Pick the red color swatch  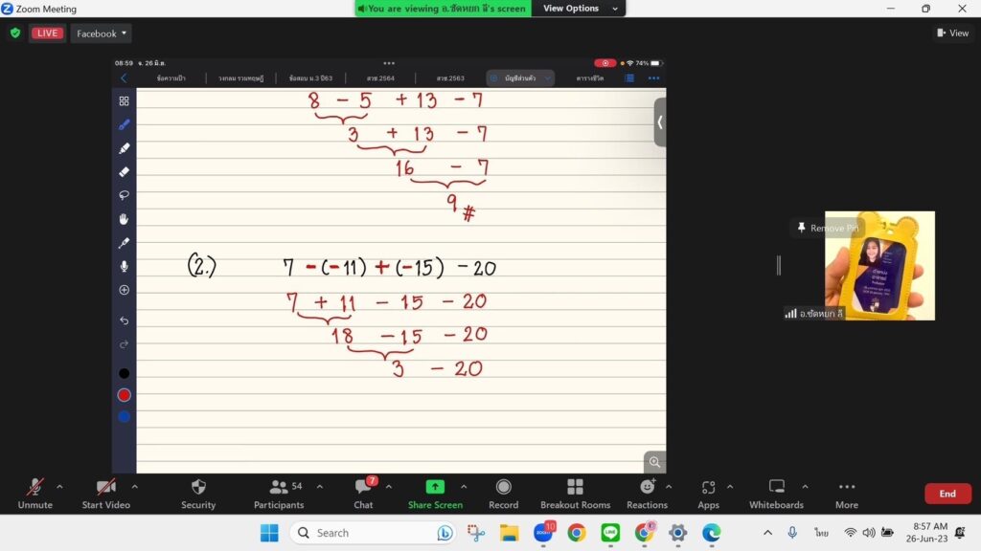124,395
